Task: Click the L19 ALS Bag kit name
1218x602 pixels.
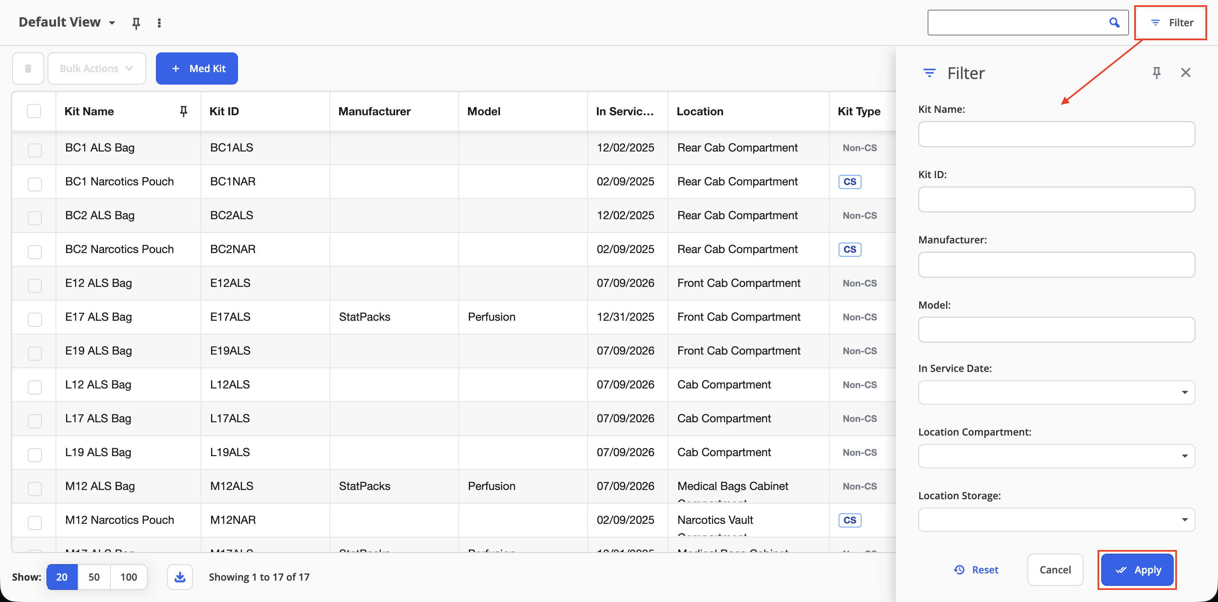Action: [98, 453]
